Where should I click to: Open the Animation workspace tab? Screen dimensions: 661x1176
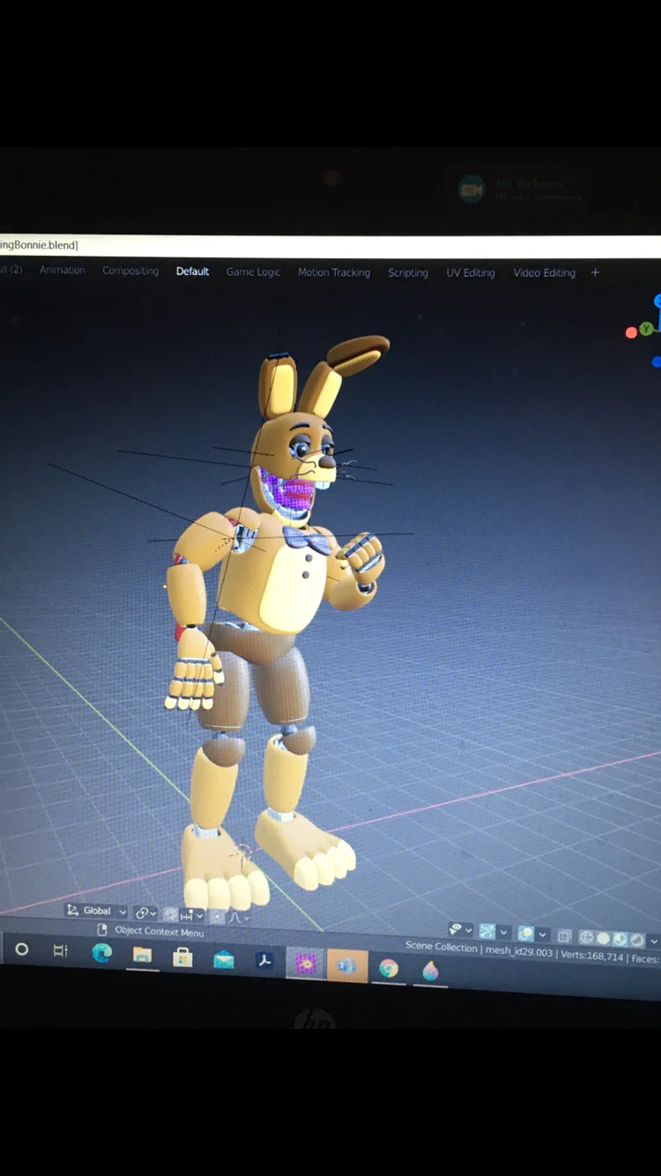pos(63,270)
